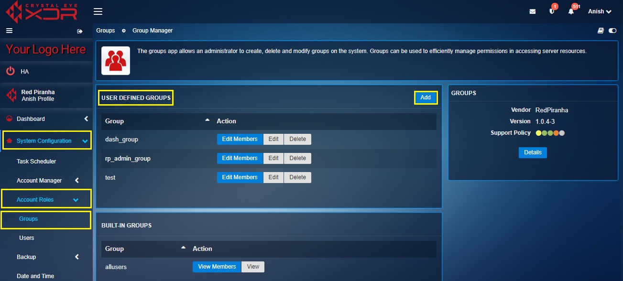Viewport: 623px width, 281px height.
Task: Open the documentation book icon
Action: click(x=601, y=31)
